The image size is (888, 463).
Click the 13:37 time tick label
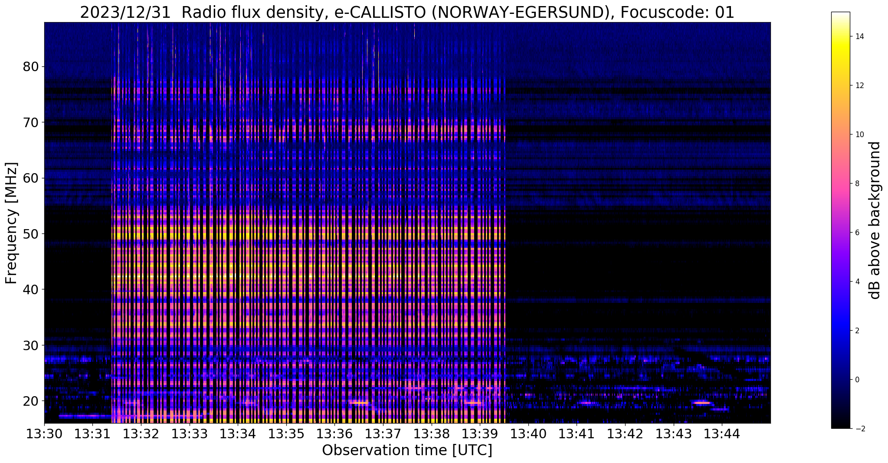(x=383, y=434)
